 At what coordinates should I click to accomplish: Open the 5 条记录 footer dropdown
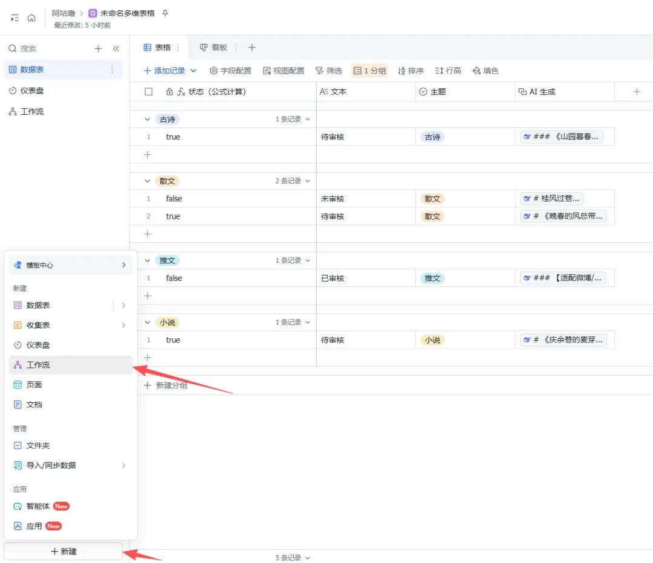(293, 558)
